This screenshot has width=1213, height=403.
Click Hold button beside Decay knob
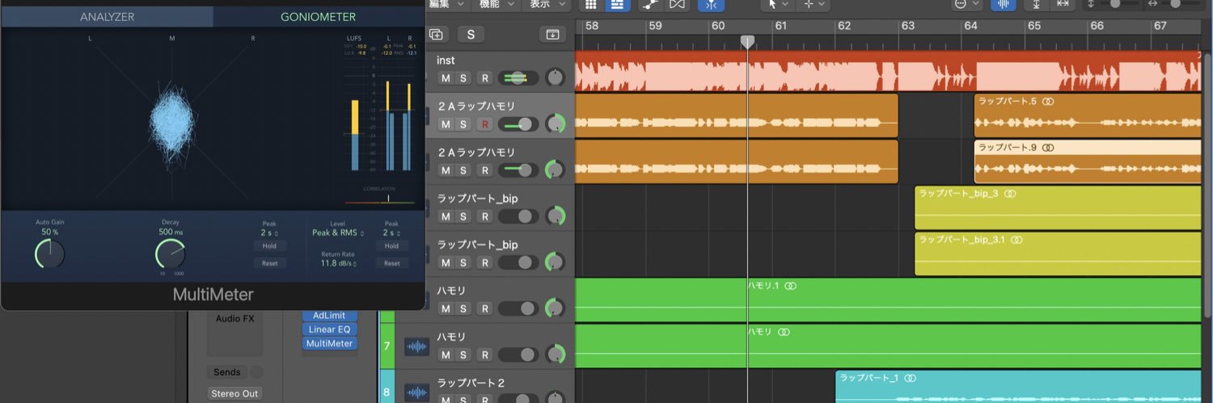coord(269,246)
